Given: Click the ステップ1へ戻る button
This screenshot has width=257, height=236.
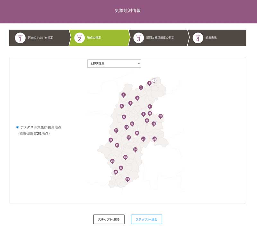Looking at the screenshot, I should point(109,219).
